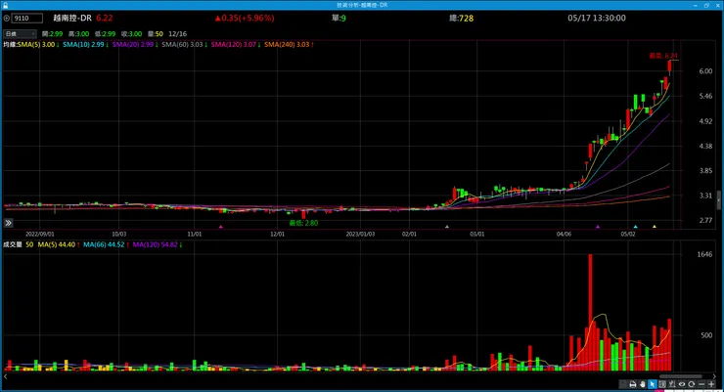The image size is (724, 392).
Task: Click the 05/17 13:30:00 timestamp
Action: coord(597,19)
